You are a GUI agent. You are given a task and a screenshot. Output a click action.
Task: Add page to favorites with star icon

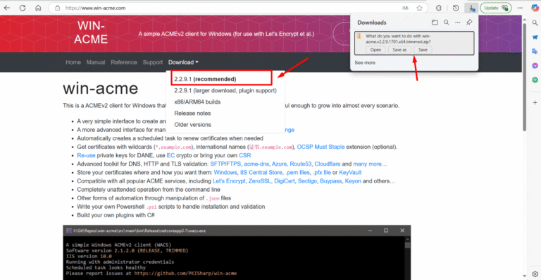(x=419, y=8)
